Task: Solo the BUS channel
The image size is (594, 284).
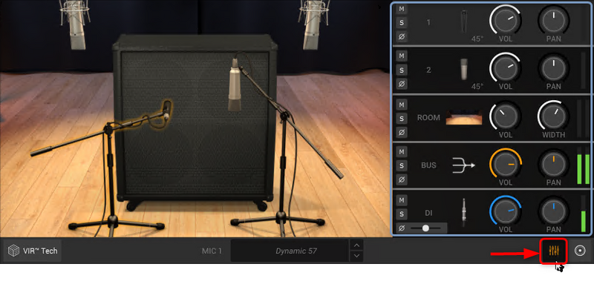Action: point(402,165)
